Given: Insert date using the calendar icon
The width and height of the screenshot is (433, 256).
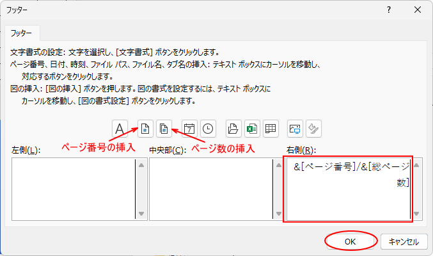Looking at the screenshot, I should click(189, 129).
